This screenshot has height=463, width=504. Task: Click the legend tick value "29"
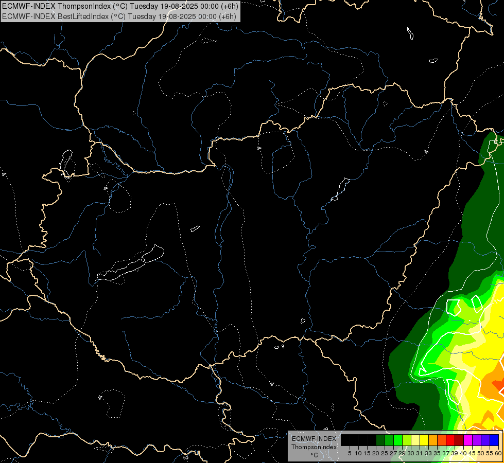pos(402,453)
